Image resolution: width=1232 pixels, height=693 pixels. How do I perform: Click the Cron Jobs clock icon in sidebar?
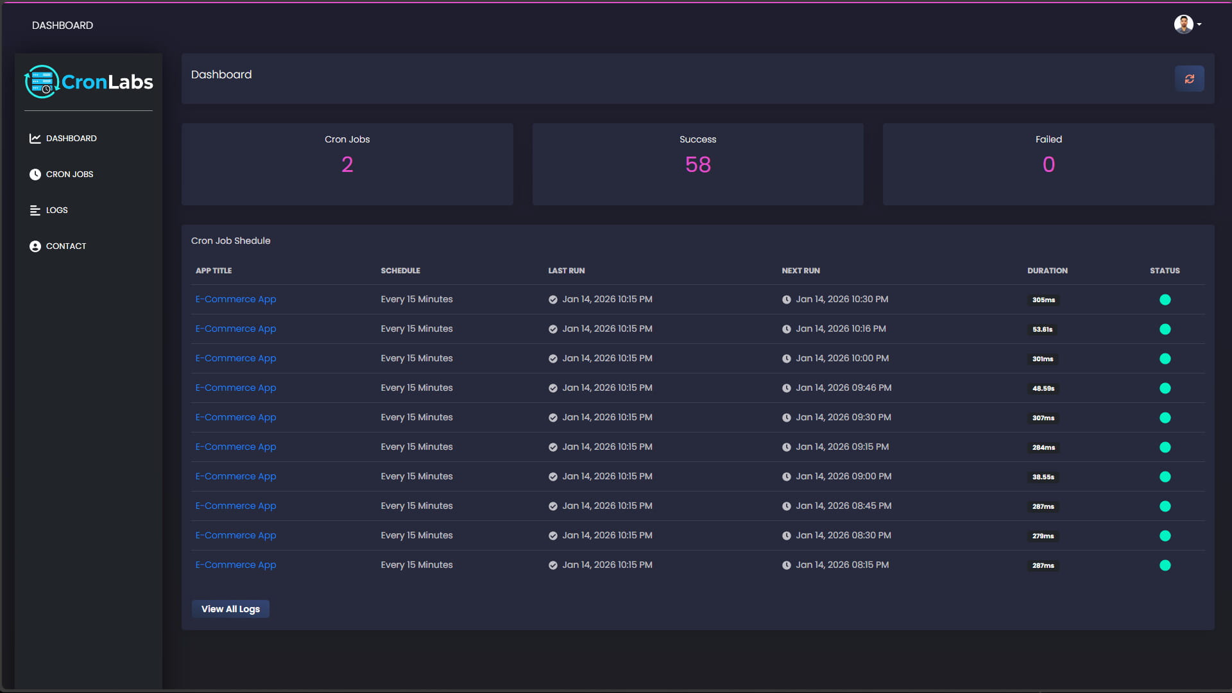click(35, 175)
